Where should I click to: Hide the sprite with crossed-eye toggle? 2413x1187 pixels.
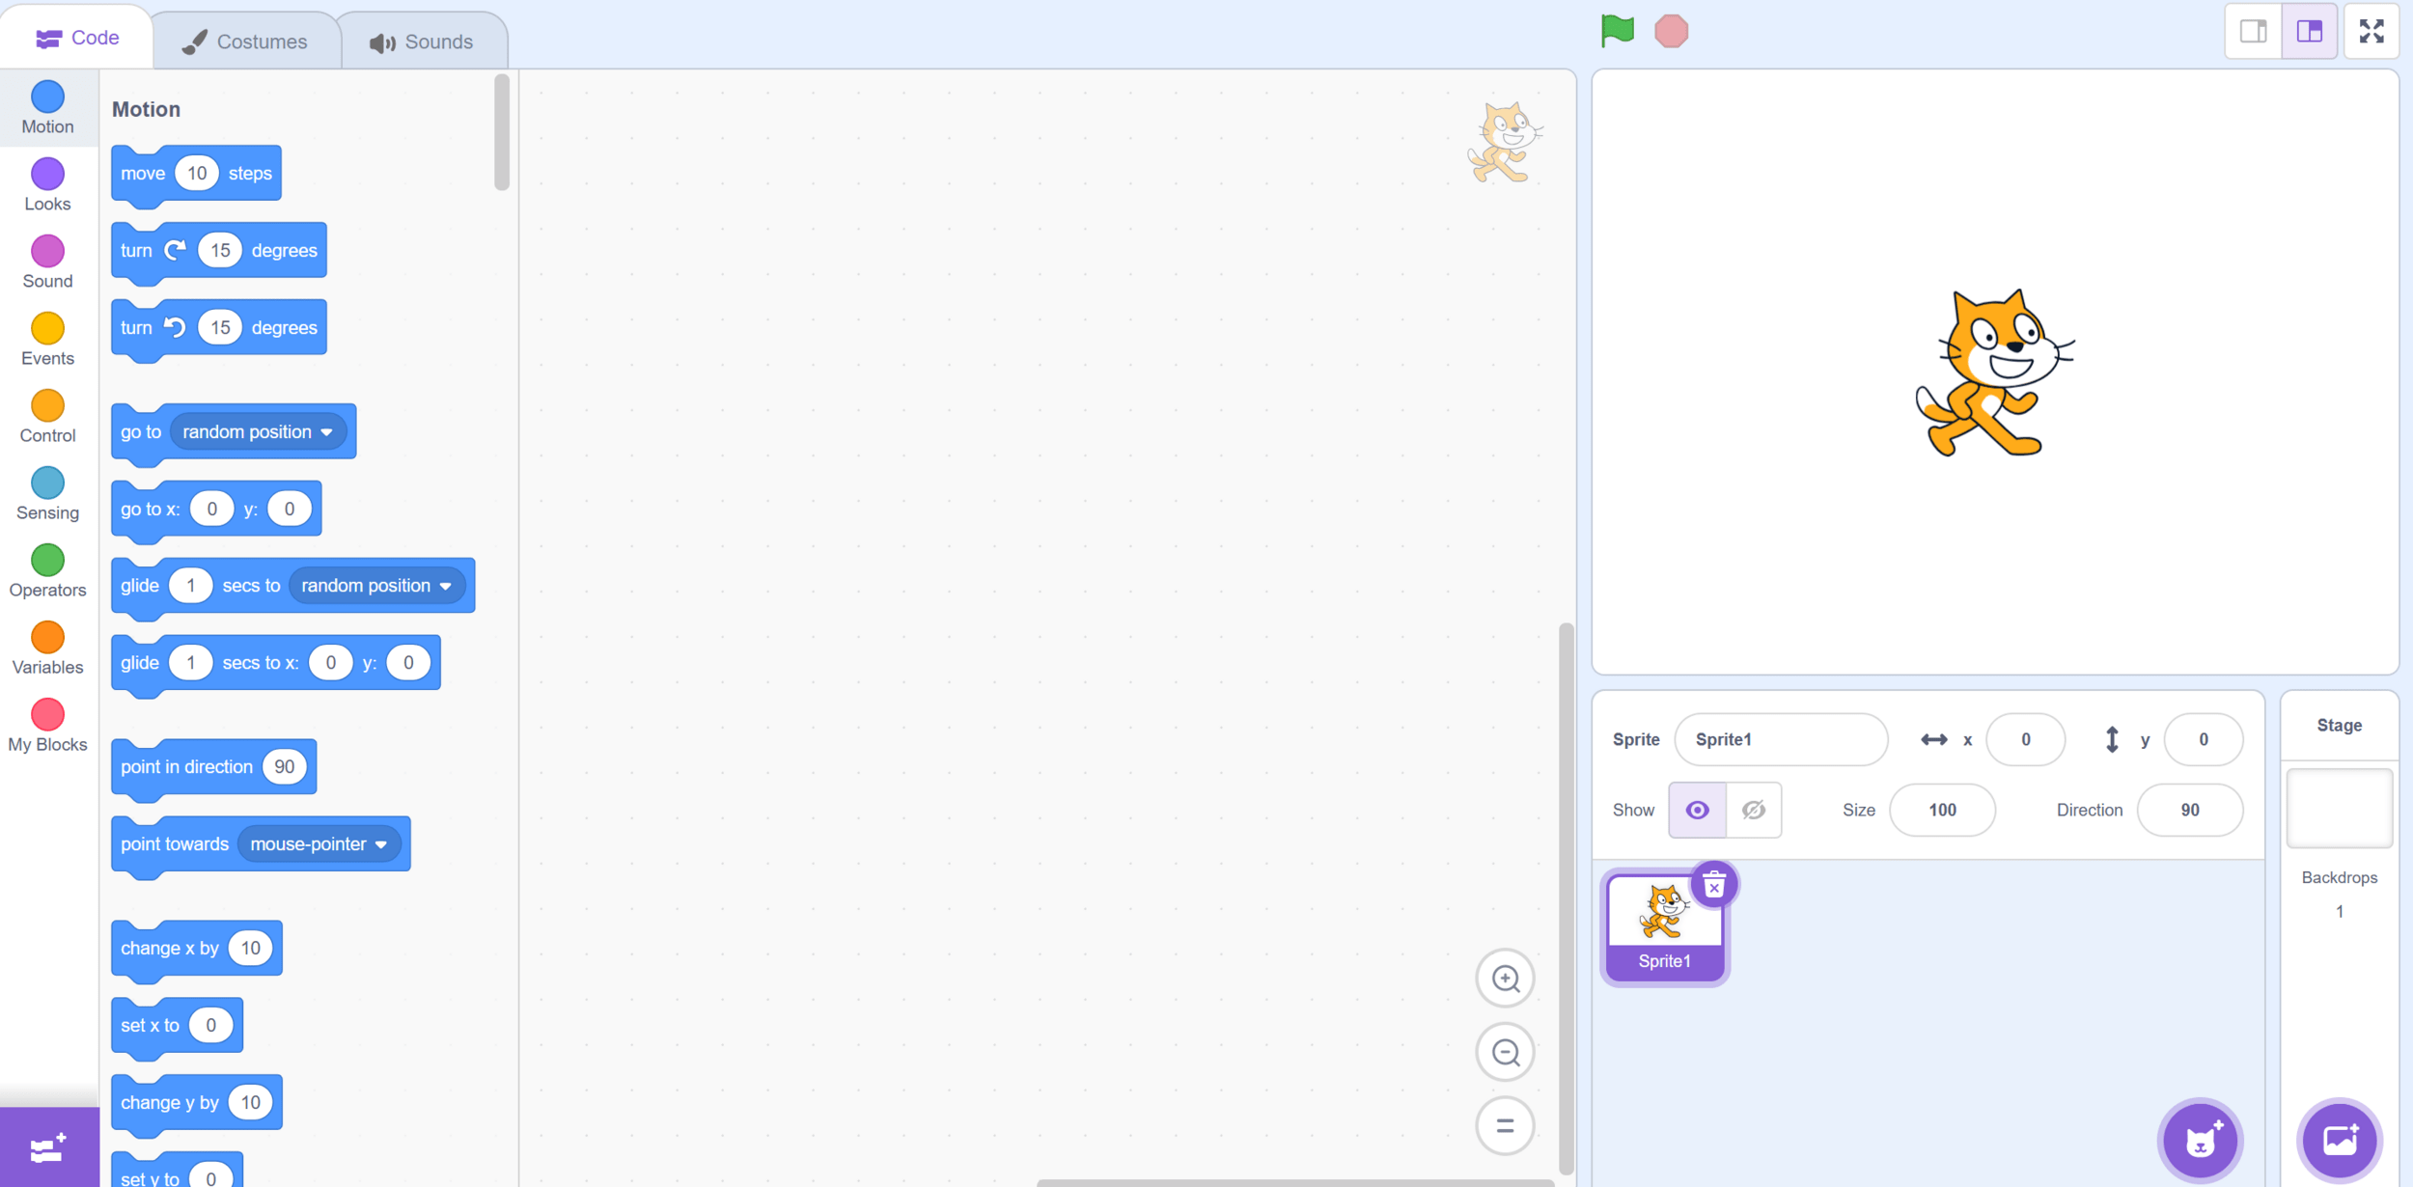click(1753, 810)
